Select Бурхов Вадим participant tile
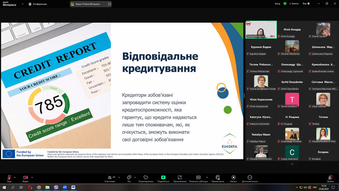Screen dimensions: 339x191 point(261,47)
